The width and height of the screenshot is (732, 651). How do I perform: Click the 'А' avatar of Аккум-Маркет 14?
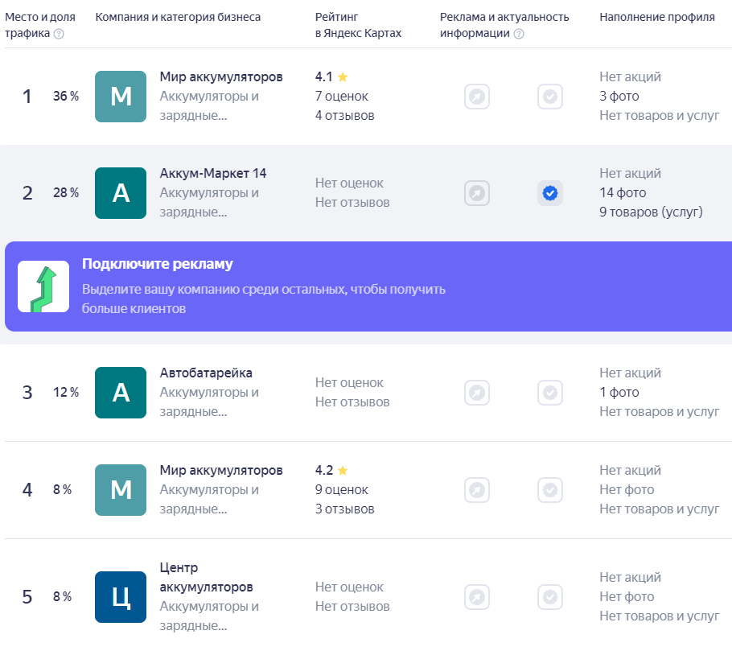(121, 193)
